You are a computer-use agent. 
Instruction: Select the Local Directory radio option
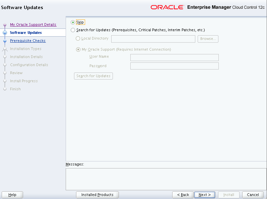coord(78,39)
